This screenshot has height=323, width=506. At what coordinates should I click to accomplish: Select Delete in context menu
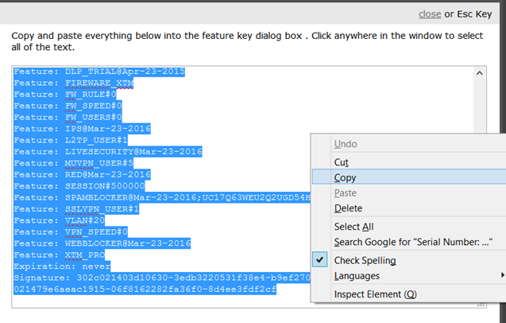click(409, 208)
